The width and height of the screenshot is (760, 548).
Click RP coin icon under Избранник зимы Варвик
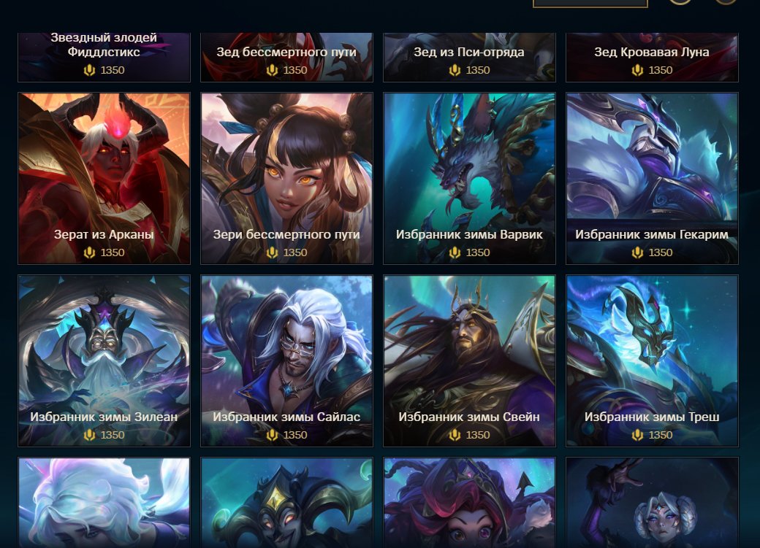(455, 252)
